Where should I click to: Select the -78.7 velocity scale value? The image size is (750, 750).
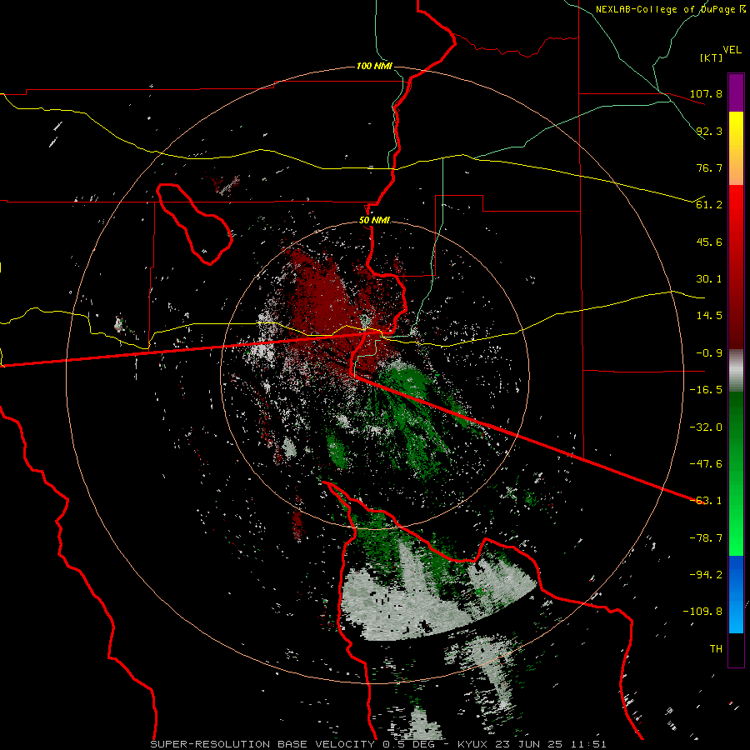706,538
